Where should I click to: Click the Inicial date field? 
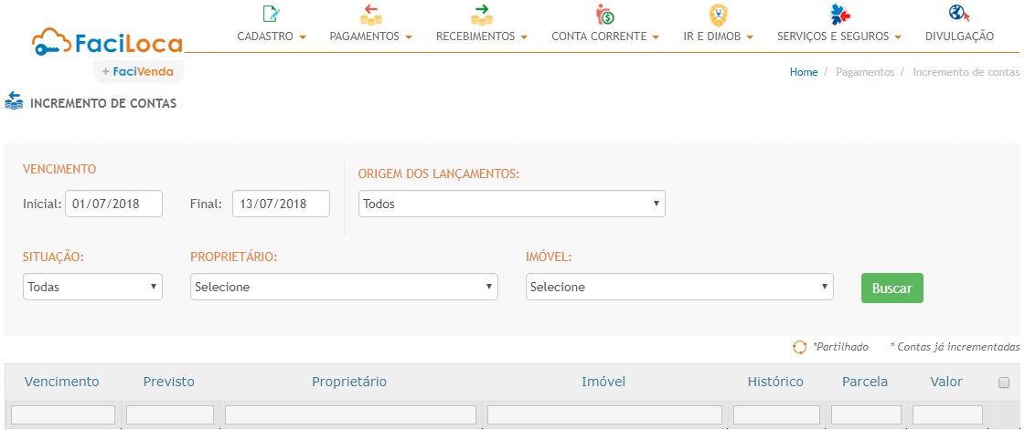[x=113, y=204]
